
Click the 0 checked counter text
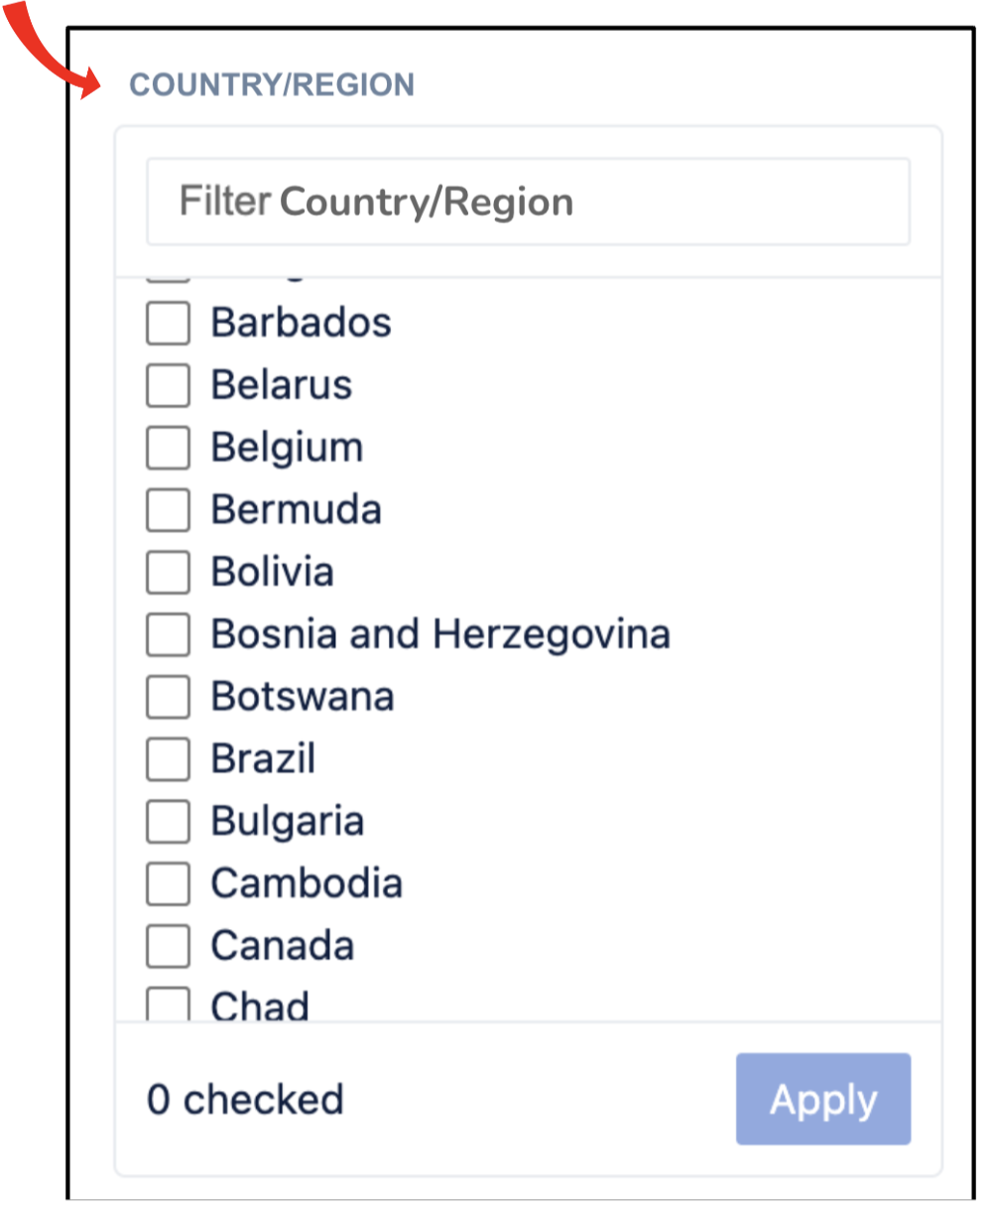pos(245,1100)
